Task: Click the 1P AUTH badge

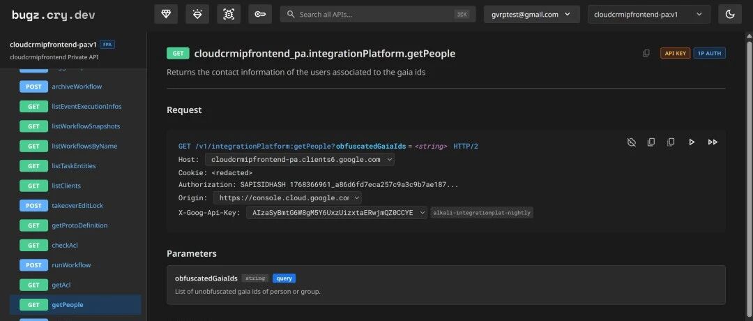Action: [709, 53]
